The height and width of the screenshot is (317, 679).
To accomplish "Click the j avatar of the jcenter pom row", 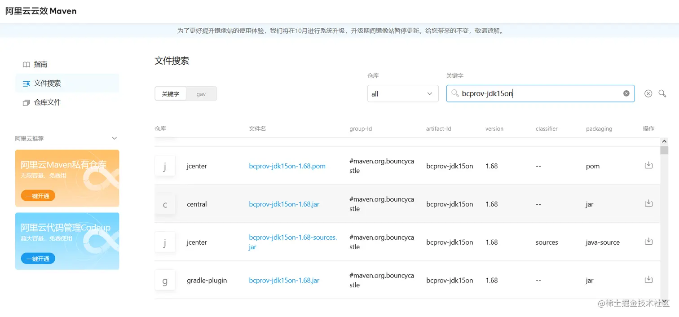I will pyautogui.click(x=165, y=166).
